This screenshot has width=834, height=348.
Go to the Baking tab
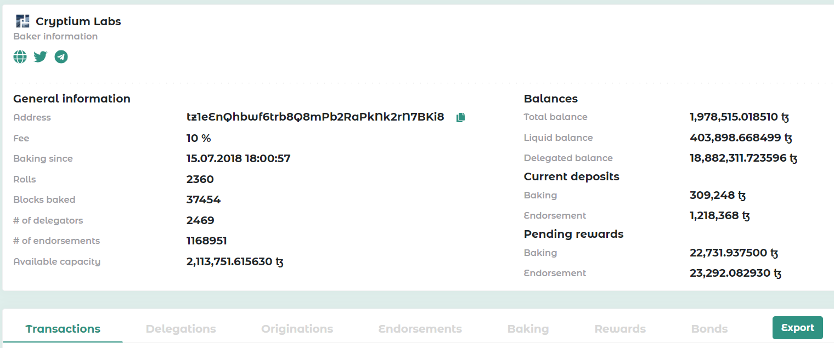click(528, 329)
